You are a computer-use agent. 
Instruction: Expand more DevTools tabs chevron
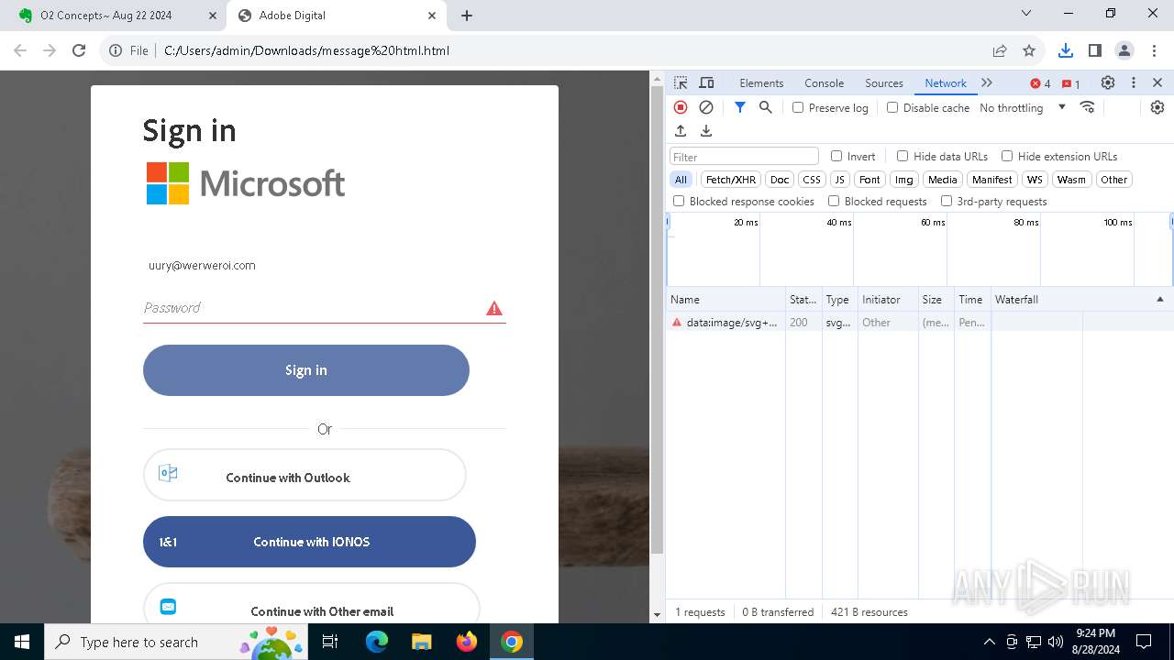click(987, 82)
